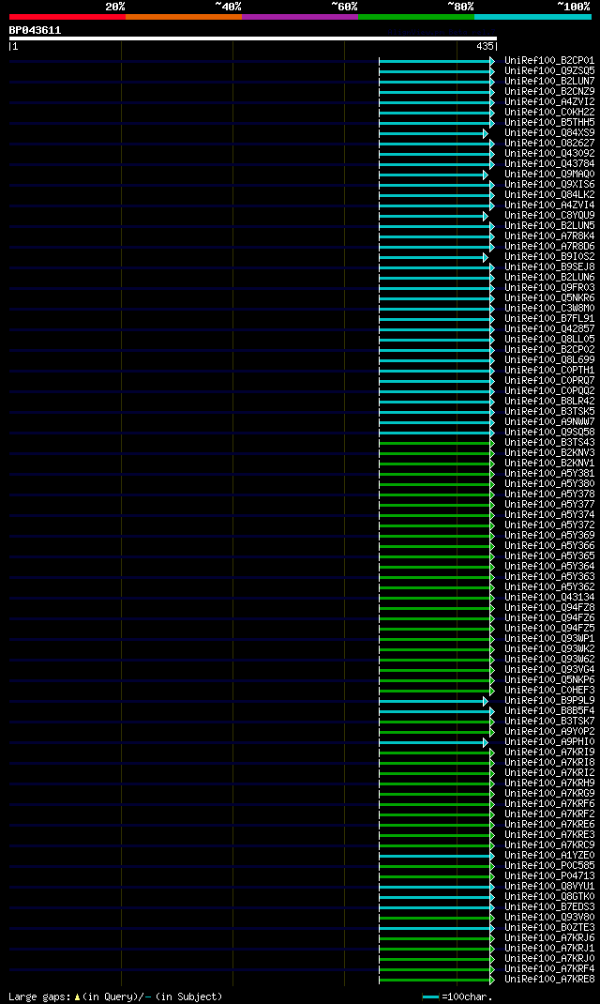The height and width of the screenshot is (1004, 600).
Task: Select hit label UniRef100_B9P9L9
Action: (549, 701)
